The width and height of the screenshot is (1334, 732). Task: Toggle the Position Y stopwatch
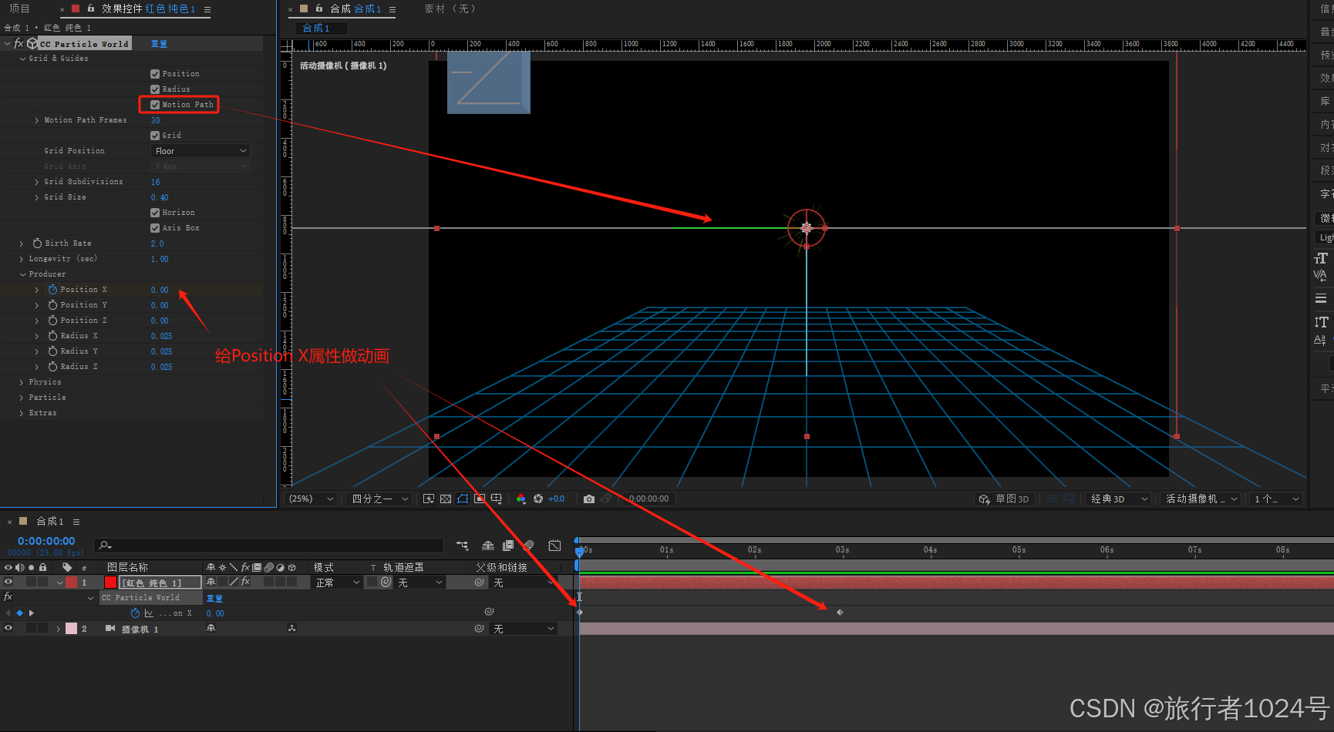(52, 305)
